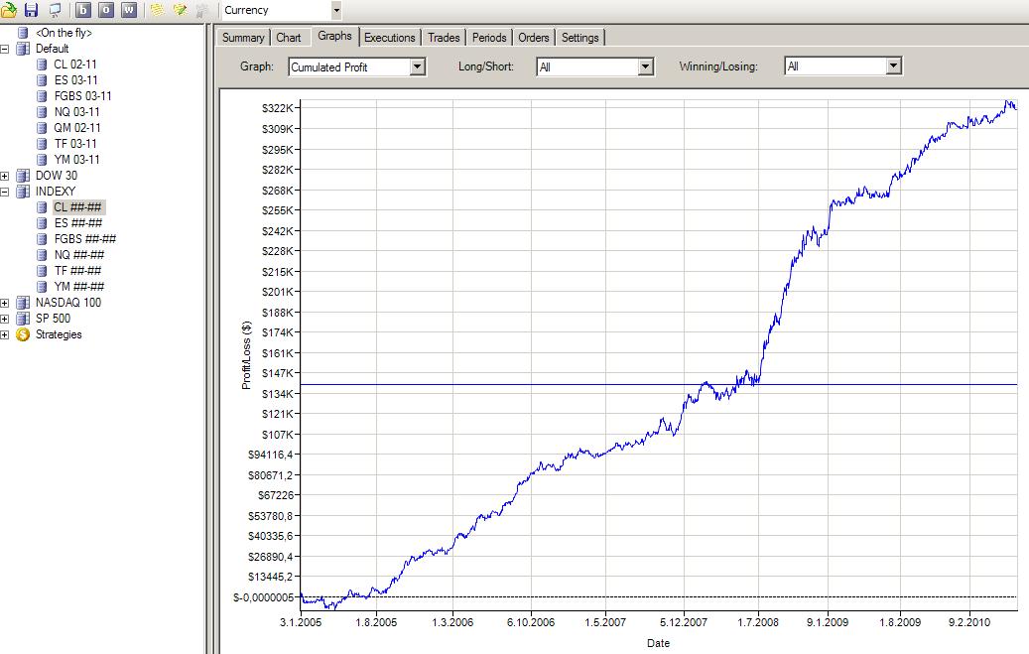This screenshot has height=654, width=1029.
Task: Expand the DOW 30 list
Action: (6, 176)
